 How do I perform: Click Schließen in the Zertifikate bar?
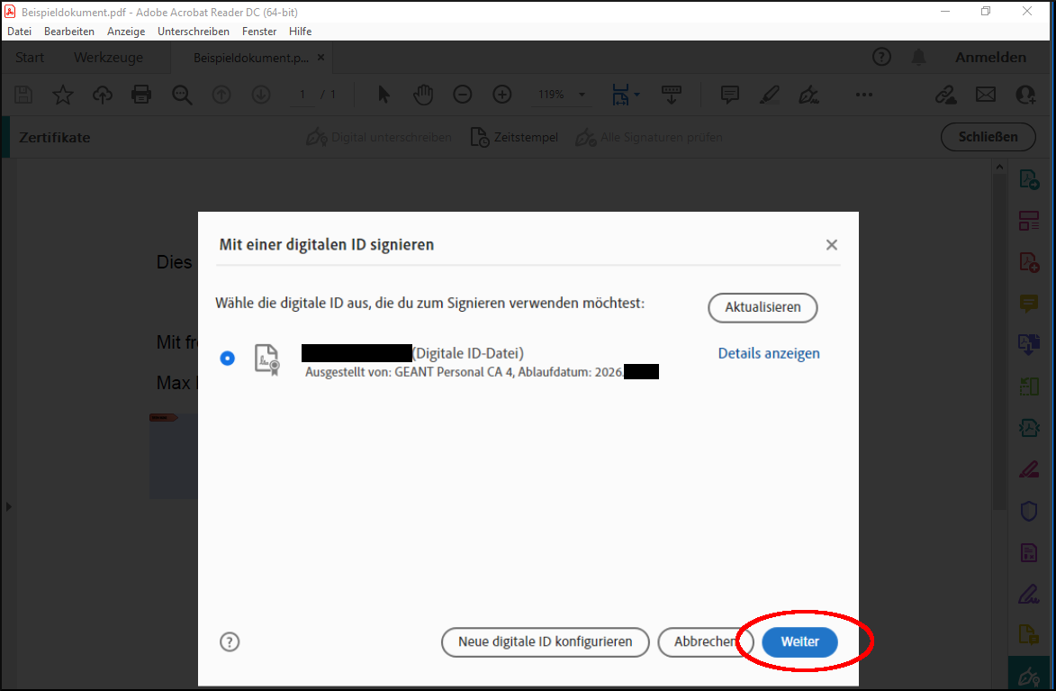(988, 137)
